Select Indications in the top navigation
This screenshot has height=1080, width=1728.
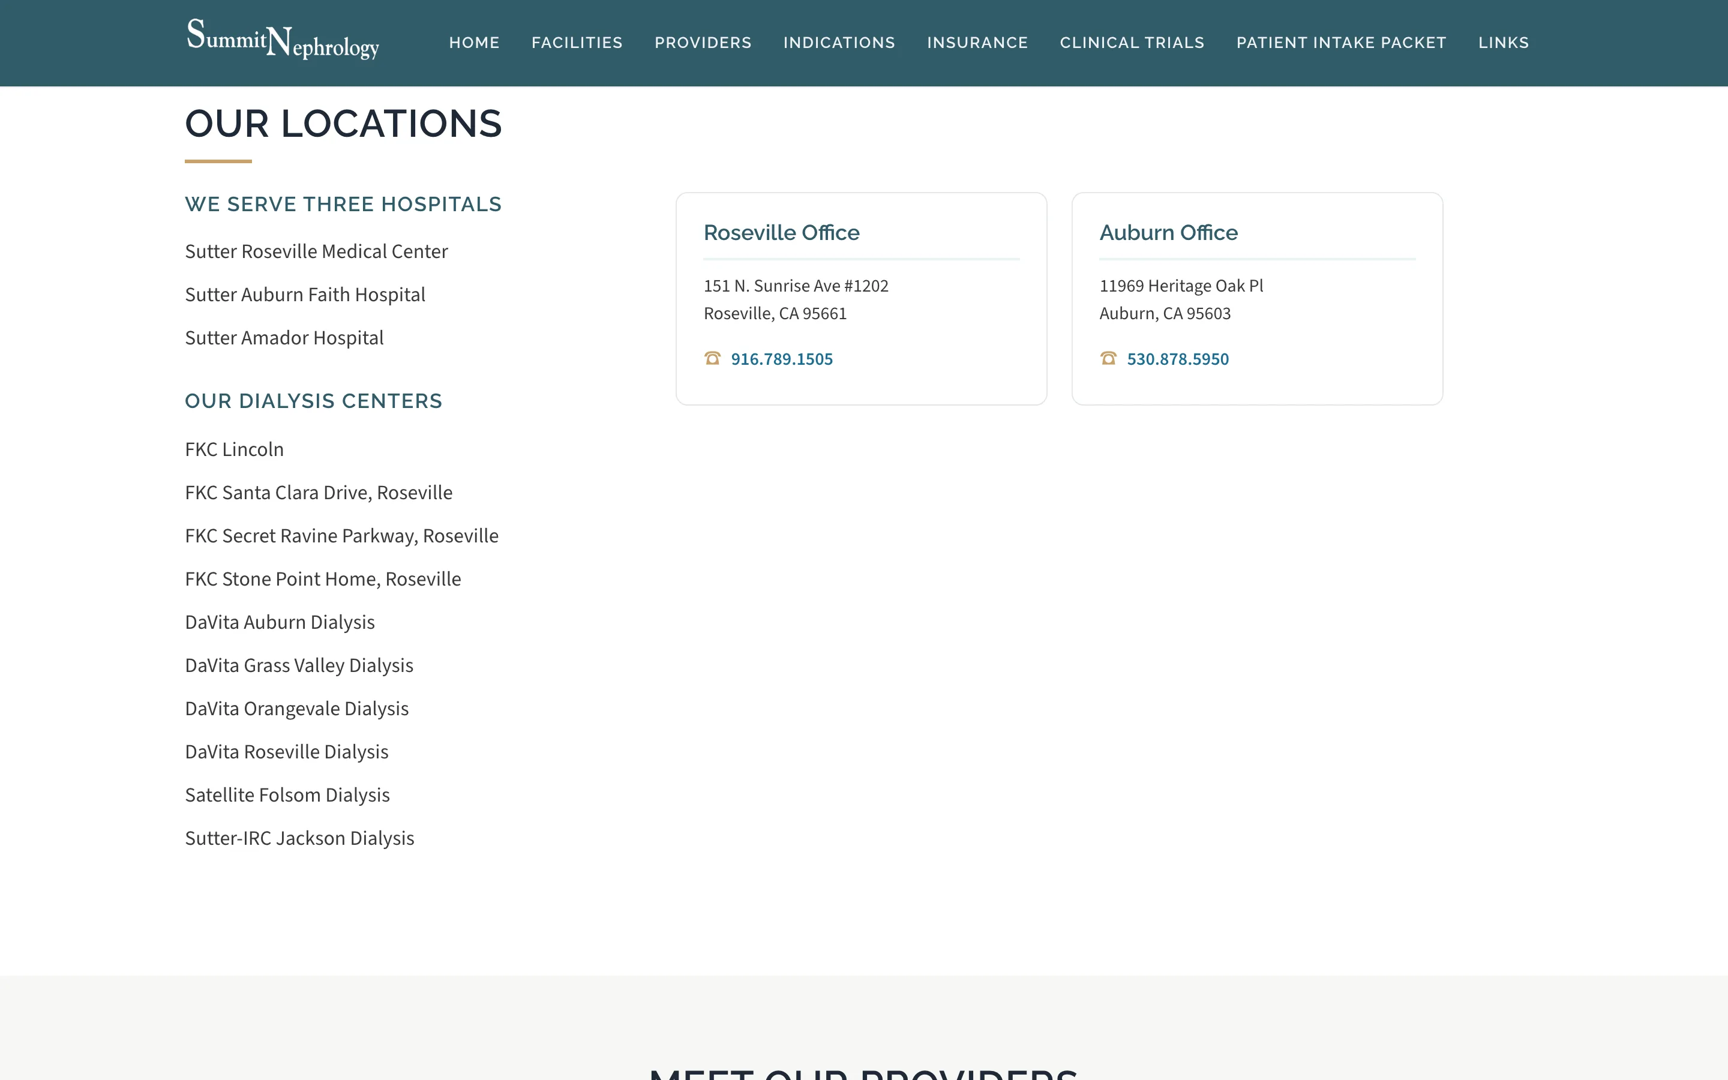pyautogui.click(x=839, y=43)
